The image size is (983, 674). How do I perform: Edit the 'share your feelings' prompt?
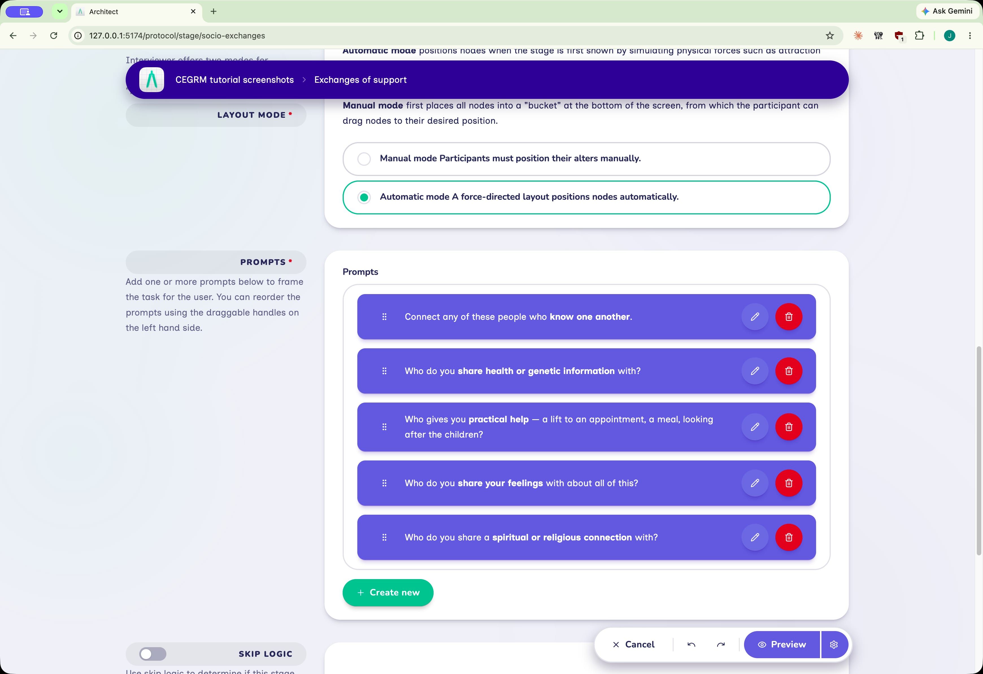tap(754, 483)
